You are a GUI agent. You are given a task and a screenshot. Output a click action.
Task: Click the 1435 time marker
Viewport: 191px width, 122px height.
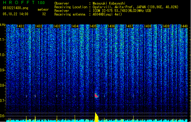click(93, 26)
